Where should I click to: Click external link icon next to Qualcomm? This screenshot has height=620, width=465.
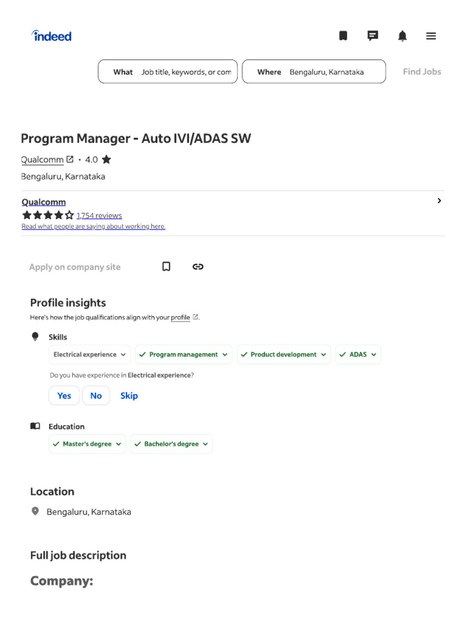(70, 159)
